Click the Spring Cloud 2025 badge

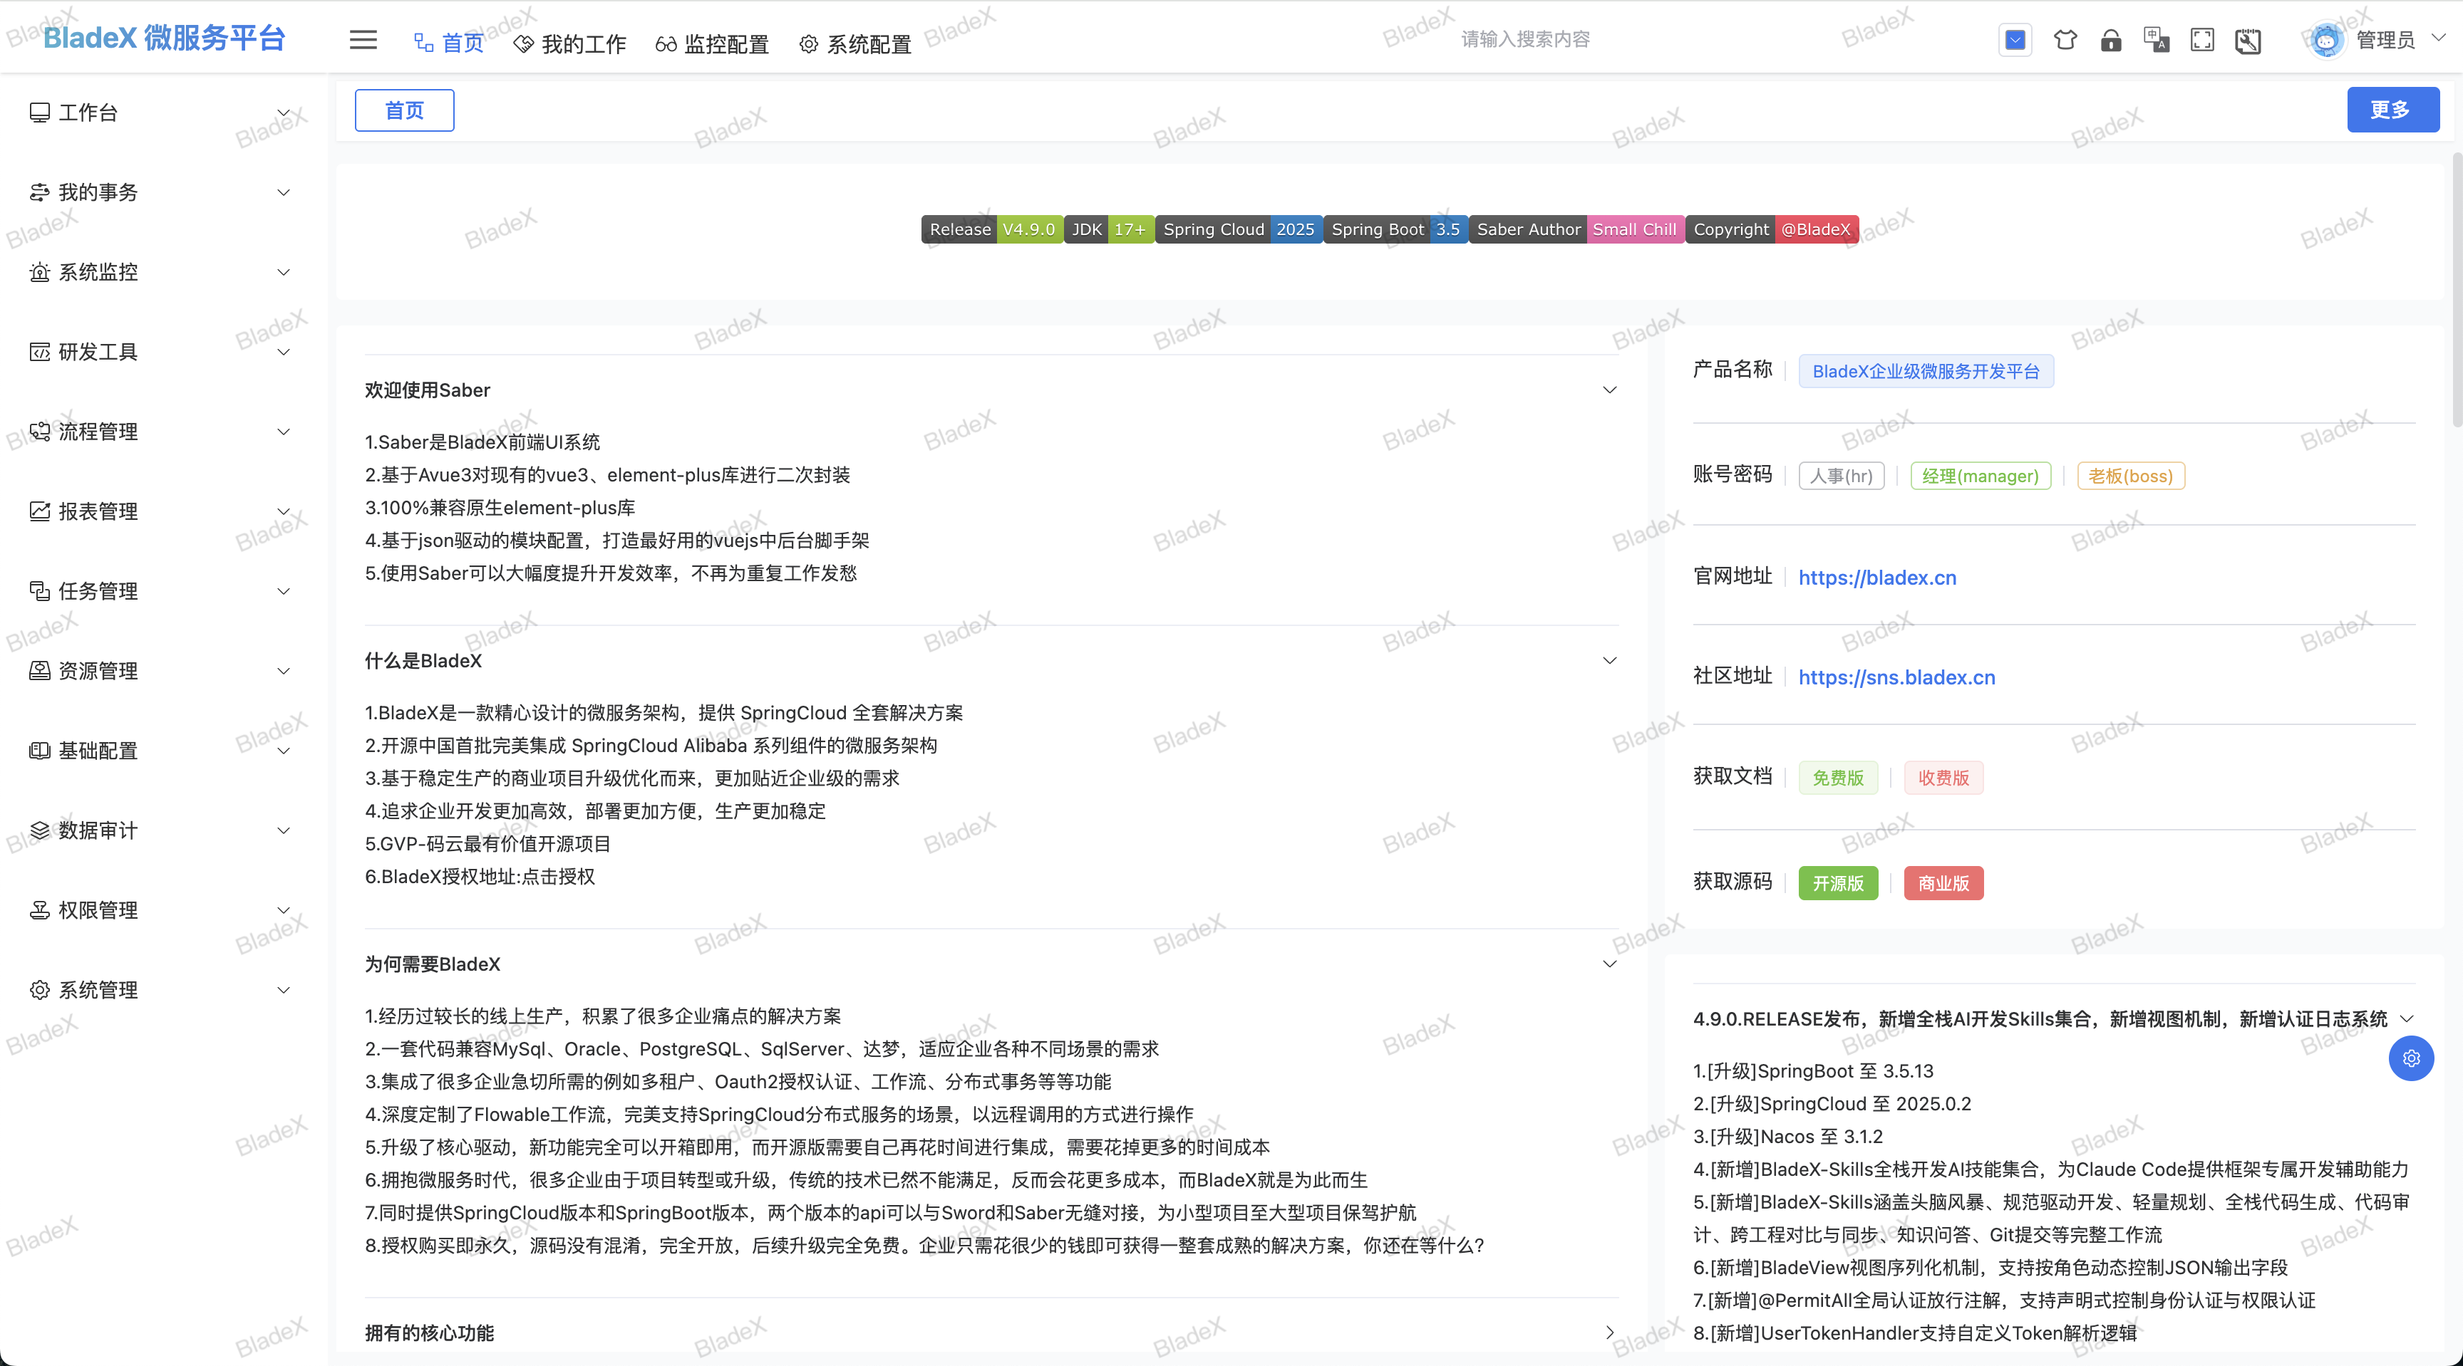[1238, 229]
